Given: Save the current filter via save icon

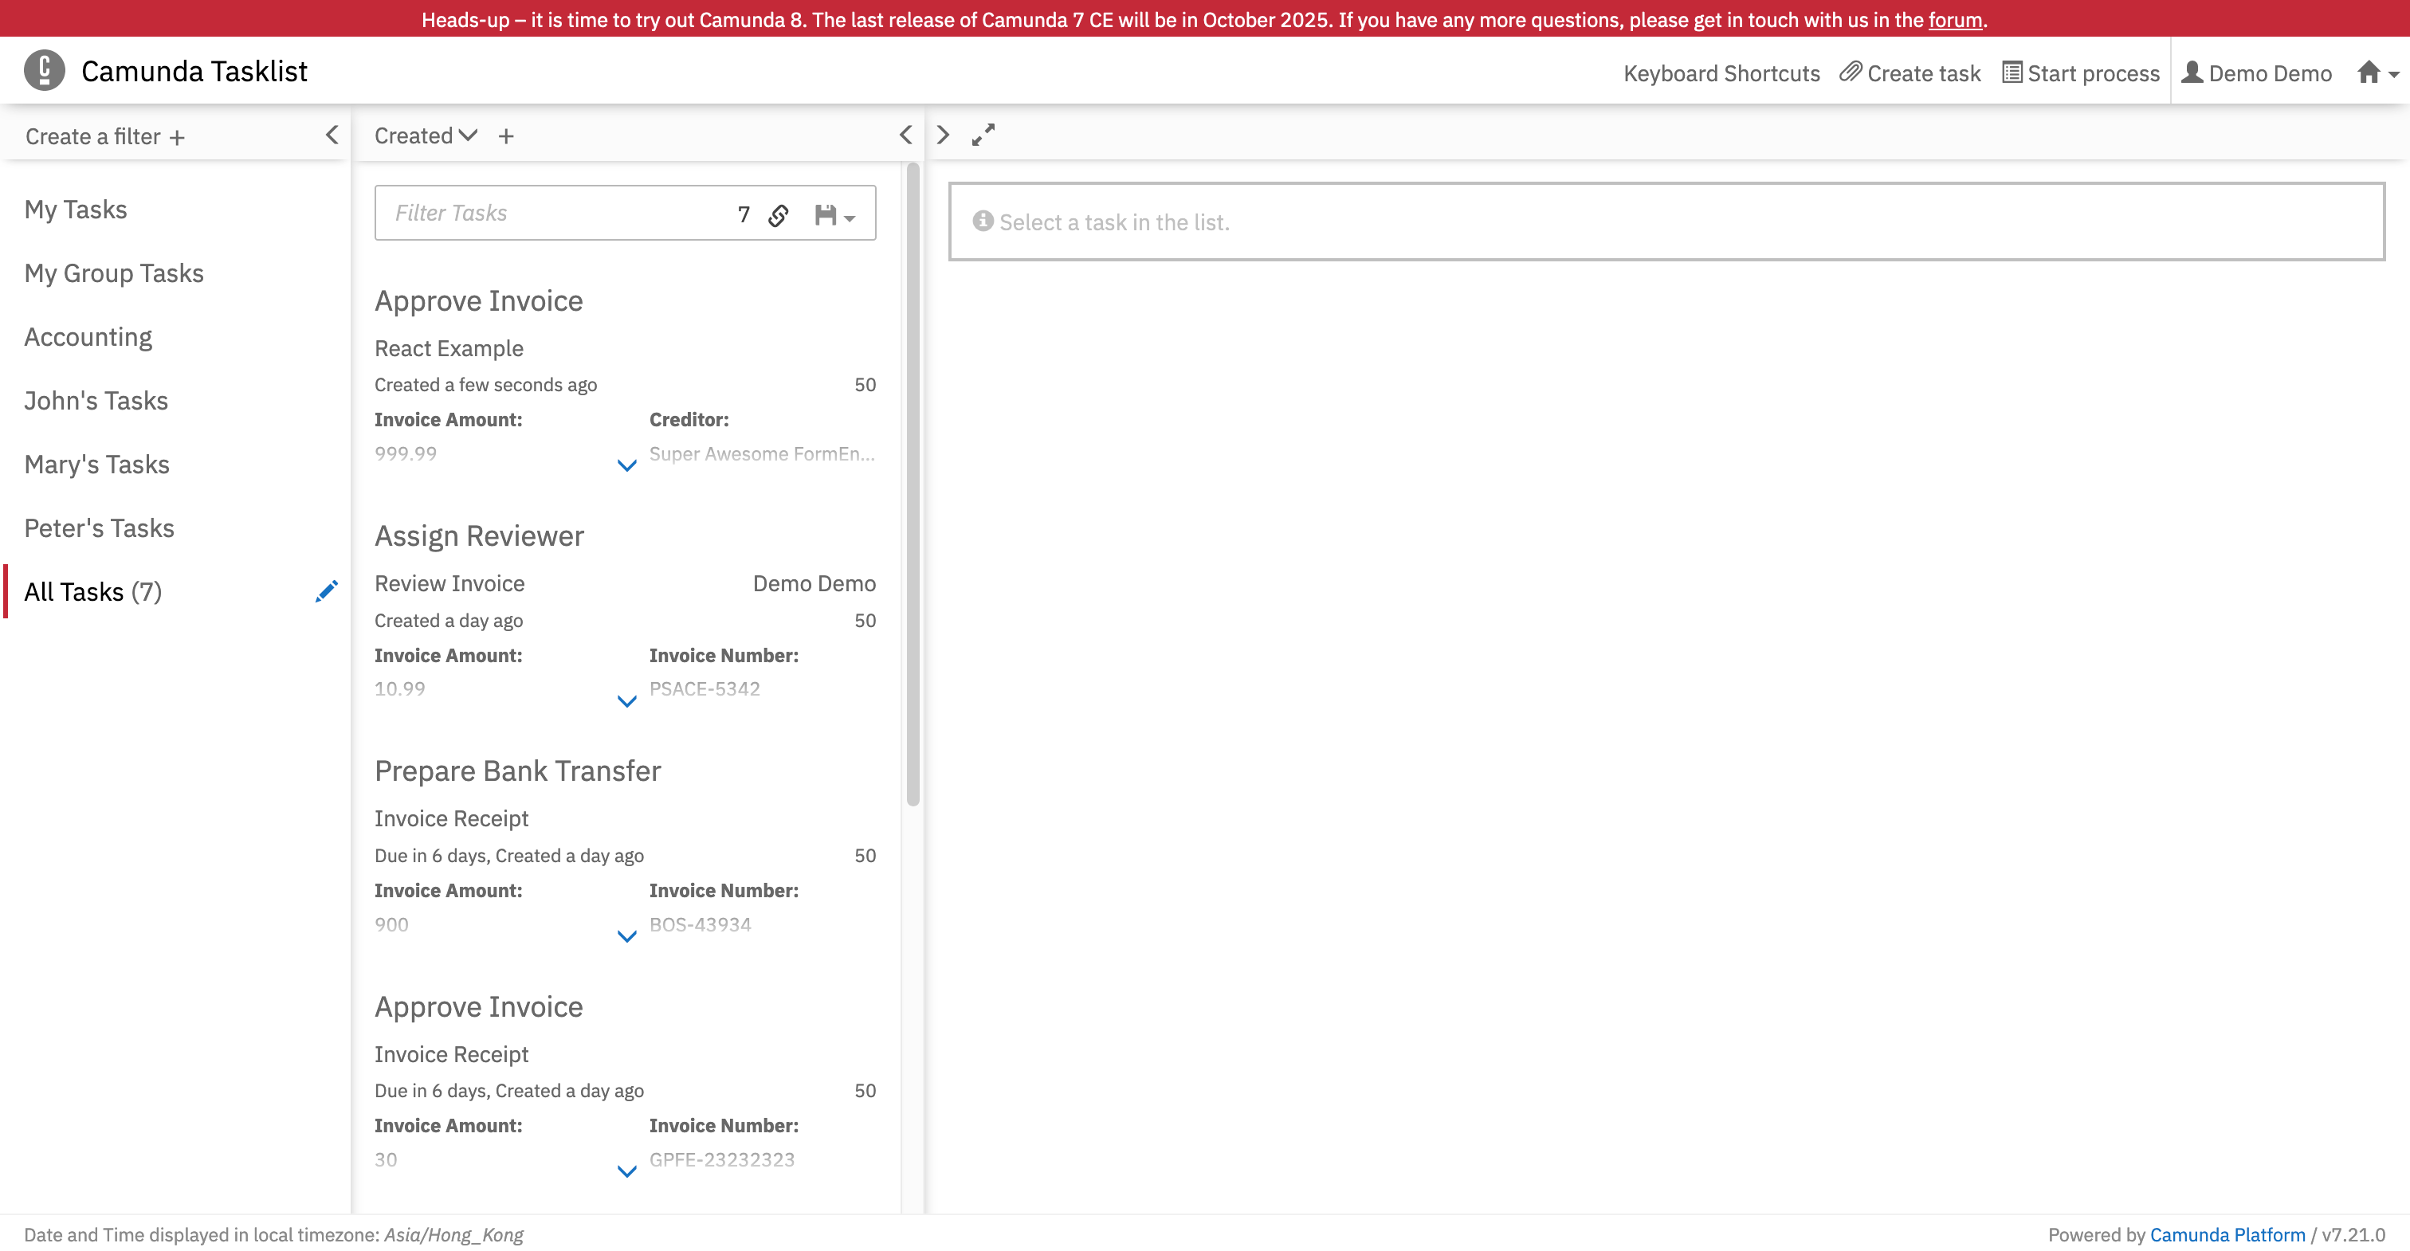Looking at the screenshot, I should (823, 214).
